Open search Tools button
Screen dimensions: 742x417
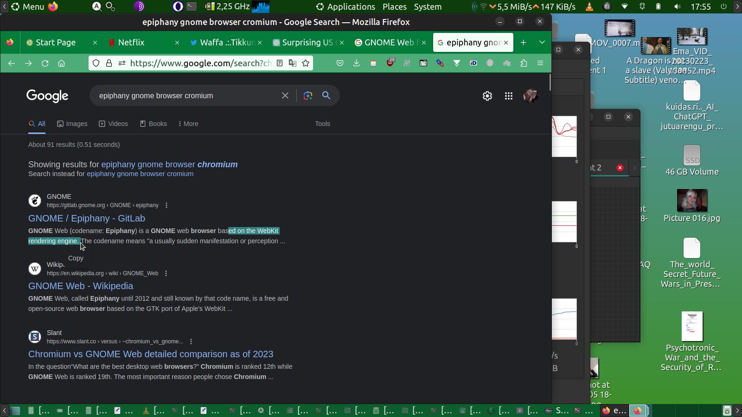coord(323,124)
